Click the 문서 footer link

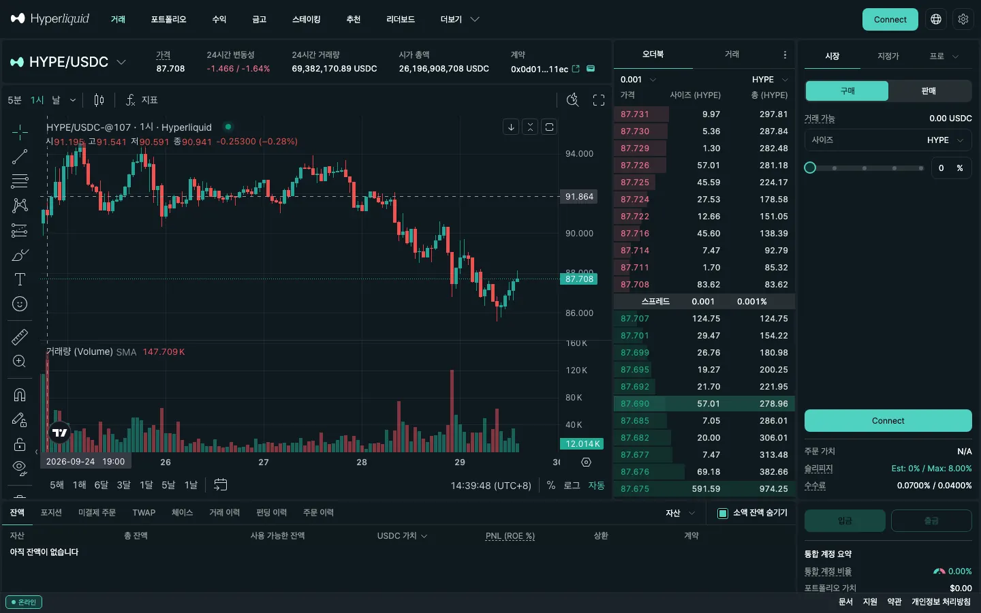click(845, 602)
